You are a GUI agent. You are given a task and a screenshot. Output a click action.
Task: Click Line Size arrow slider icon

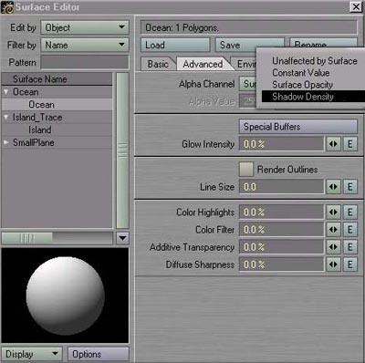point(333,187)
